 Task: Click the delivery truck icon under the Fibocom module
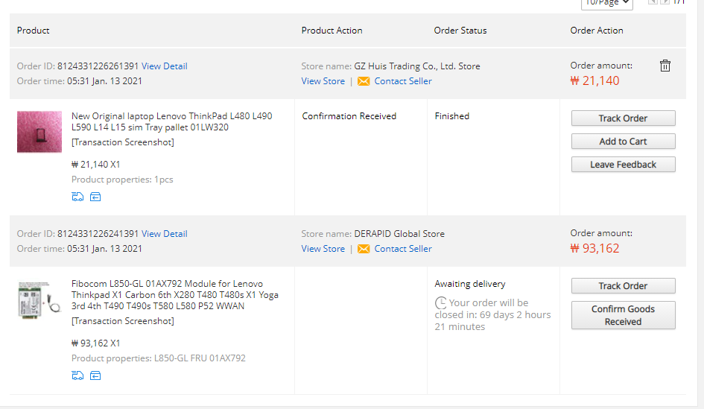point(77,375)
